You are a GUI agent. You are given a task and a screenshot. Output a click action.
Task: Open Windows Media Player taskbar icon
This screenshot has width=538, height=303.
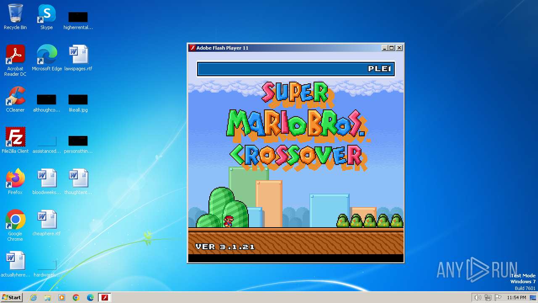[x=62, y=298]
